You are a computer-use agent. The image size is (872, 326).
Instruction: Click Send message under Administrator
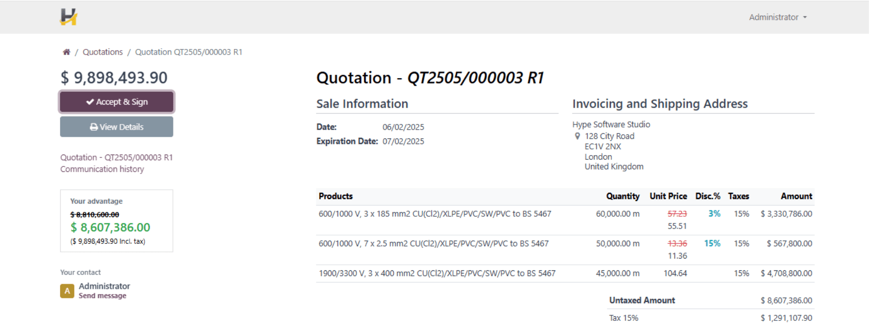click(x=102, y=296)
